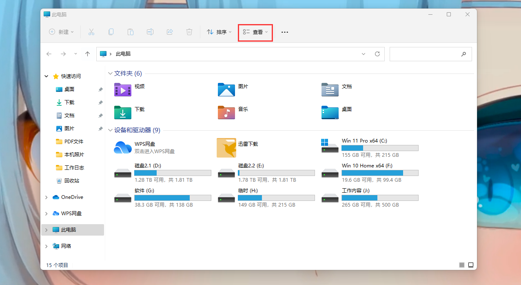Select the WPS网盘 cloud icon
Image resolution: width=521 pixels, height=285 pixels.
click(122, 147)
